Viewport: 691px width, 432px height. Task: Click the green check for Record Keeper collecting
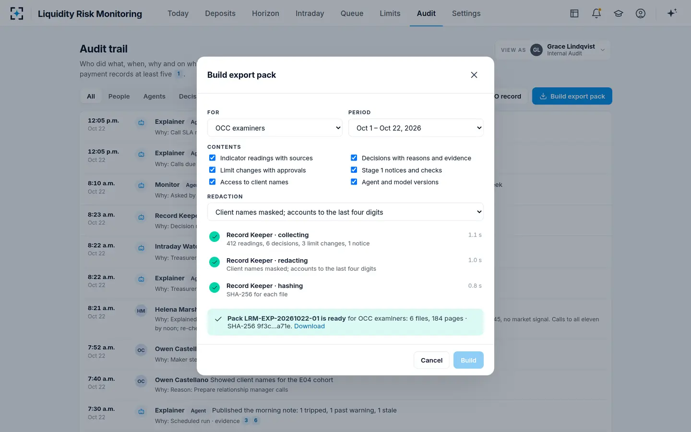214,236
